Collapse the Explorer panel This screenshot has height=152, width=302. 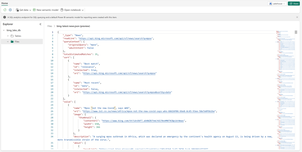coord(40,24)
